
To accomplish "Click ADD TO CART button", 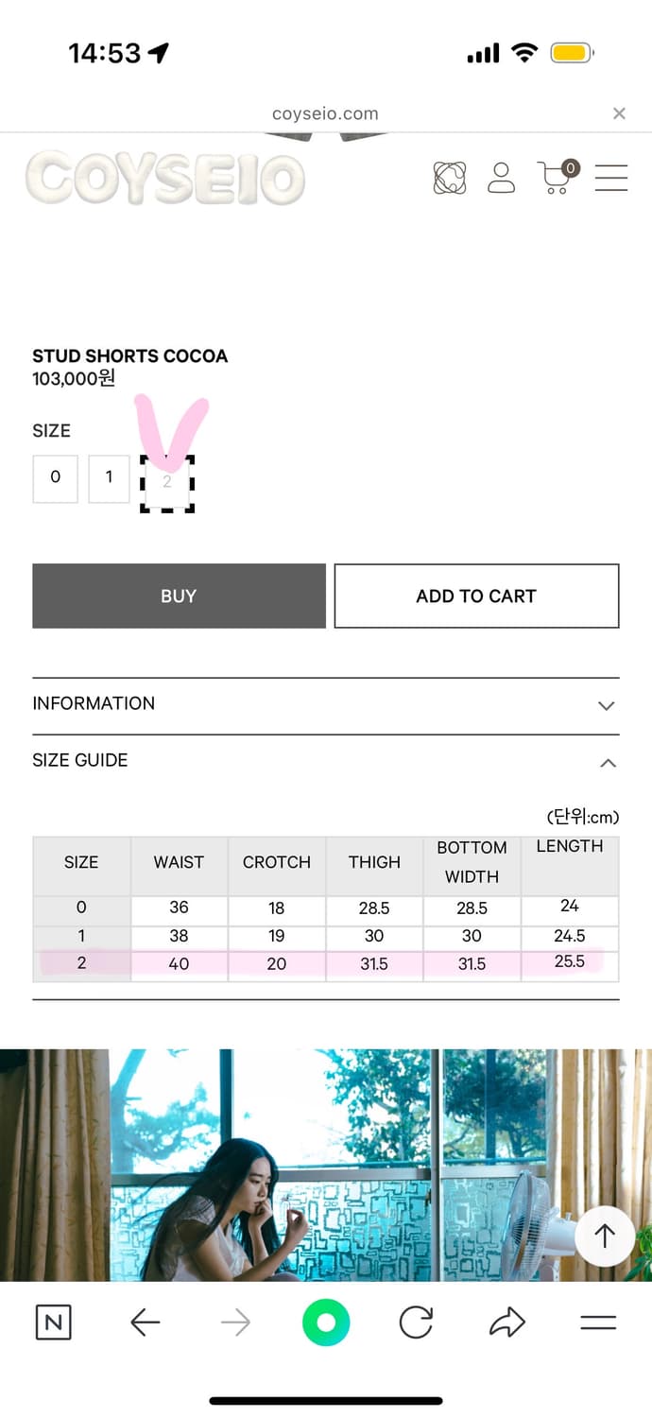I will click(x=476, y=597).
